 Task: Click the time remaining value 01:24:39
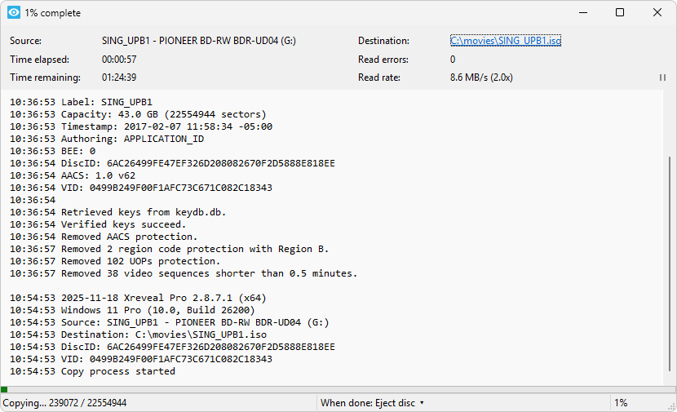coord(119,78)
